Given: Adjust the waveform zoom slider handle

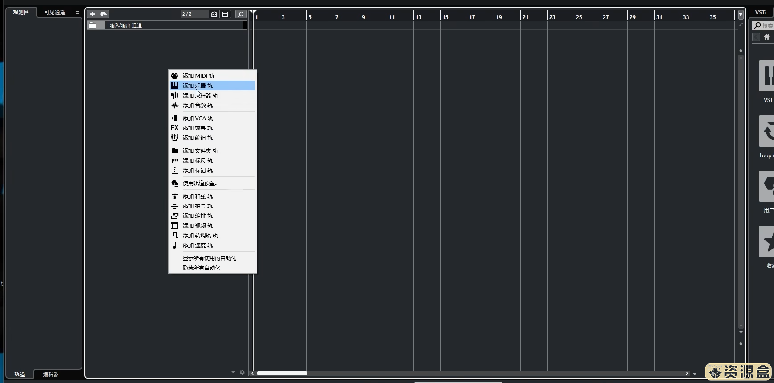Looking at the screenshot, I should click(x=741, y=51).
